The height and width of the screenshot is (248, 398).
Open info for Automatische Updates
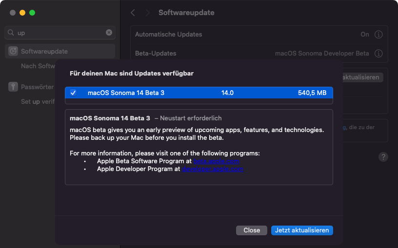click(378, 35)
